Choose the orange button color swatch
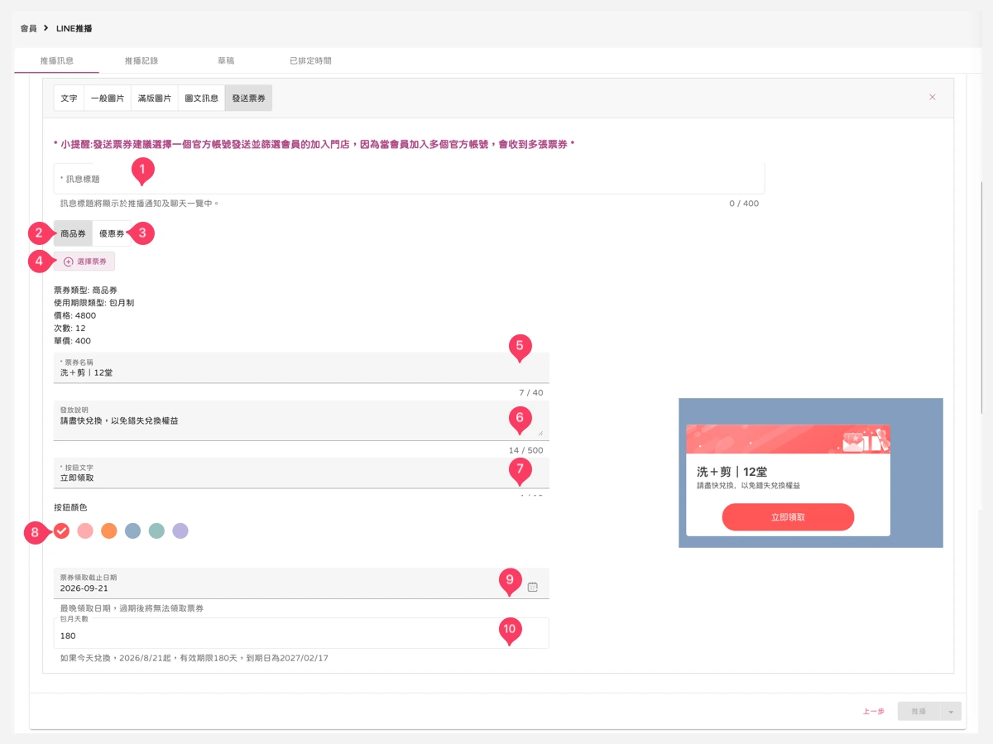The height and width of the screenshot is (744, 993). click(x=109, y=530)
